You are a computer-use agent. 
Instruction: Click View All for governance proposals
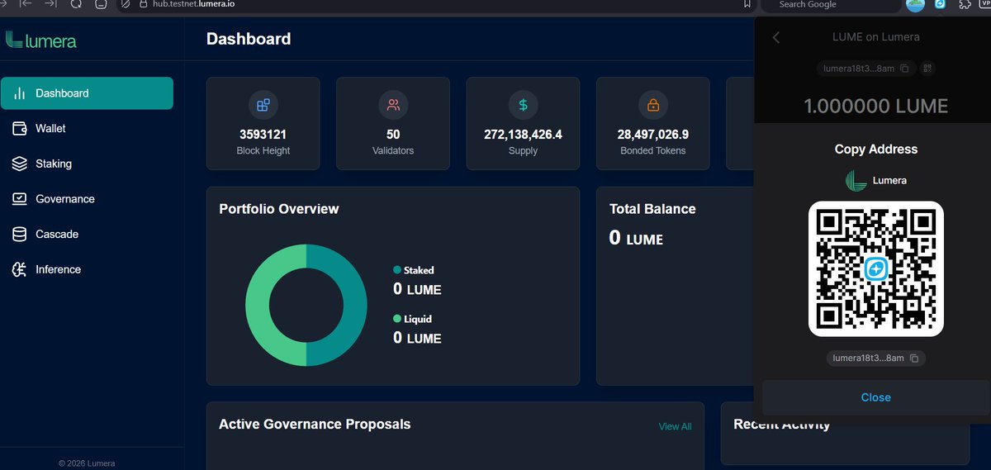coord(675,426)
